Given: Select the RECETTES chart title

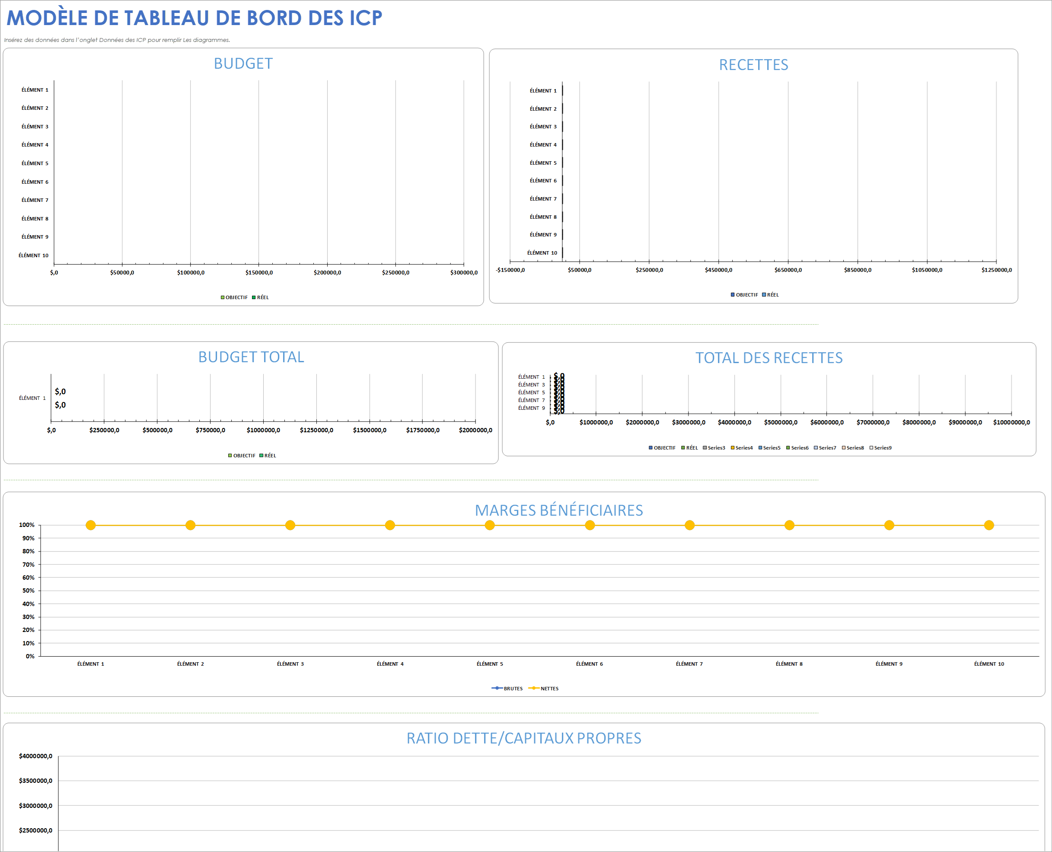Looking at the screenshot, I should [x=754, y=65].
